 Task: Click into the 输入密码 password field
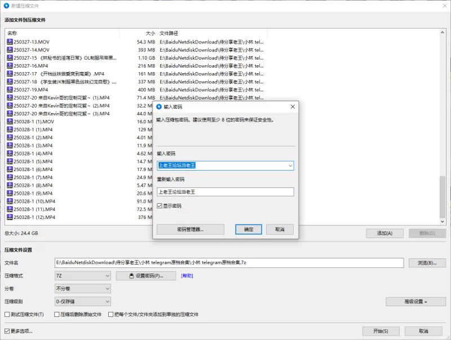click(225, 165)
